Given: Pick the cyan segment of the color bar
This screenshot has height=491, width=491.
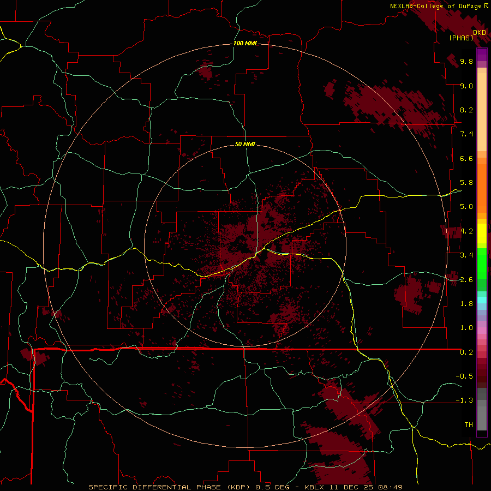Looking at the screenshot, I should click(x=482, y=300).
